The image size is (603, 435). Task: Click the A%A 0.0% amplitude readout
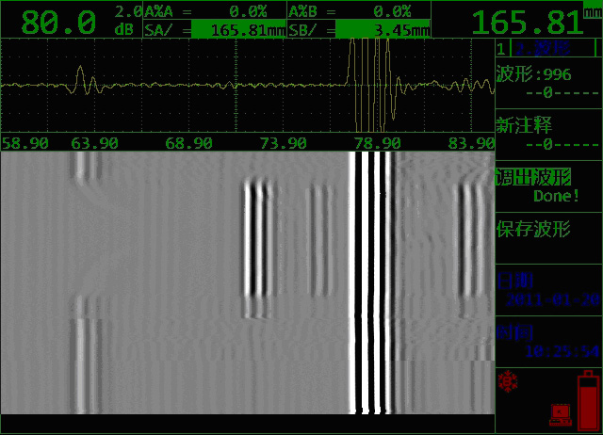click(214, 11)
